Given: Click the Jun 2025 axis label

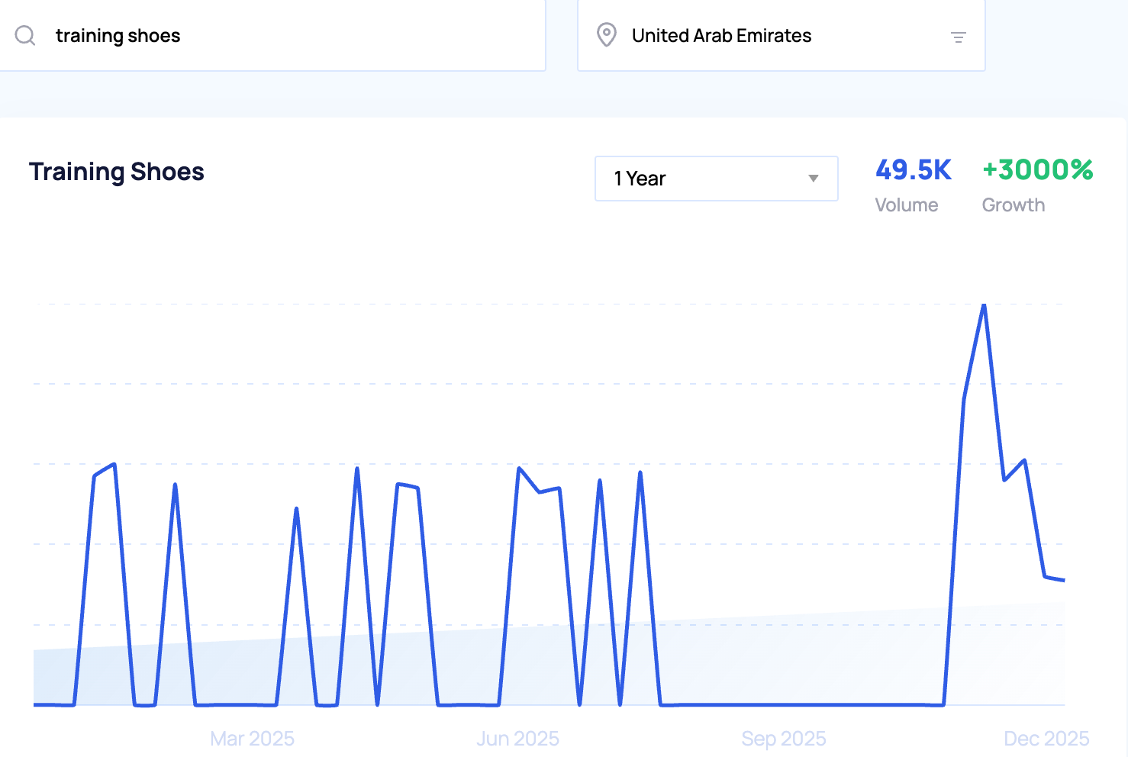Looking at the screenshot, I should tap(517, 739).
